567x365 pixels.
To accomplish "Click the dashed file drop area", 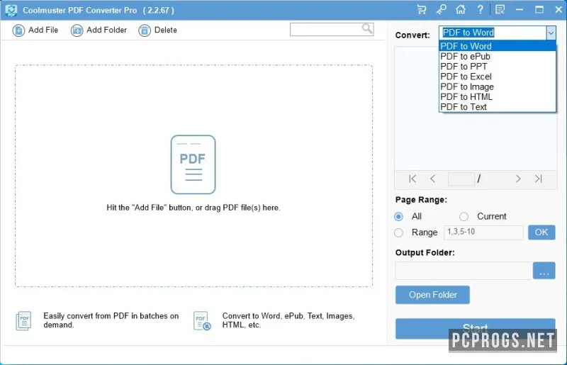I will coord(193,176).
